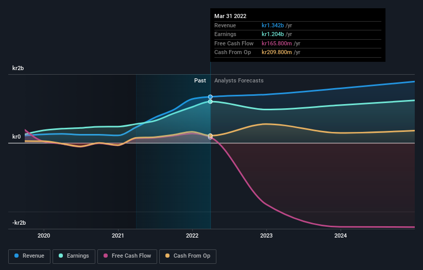Click the 2021 x-axis label
423x270 pixels.
(118, 235)
